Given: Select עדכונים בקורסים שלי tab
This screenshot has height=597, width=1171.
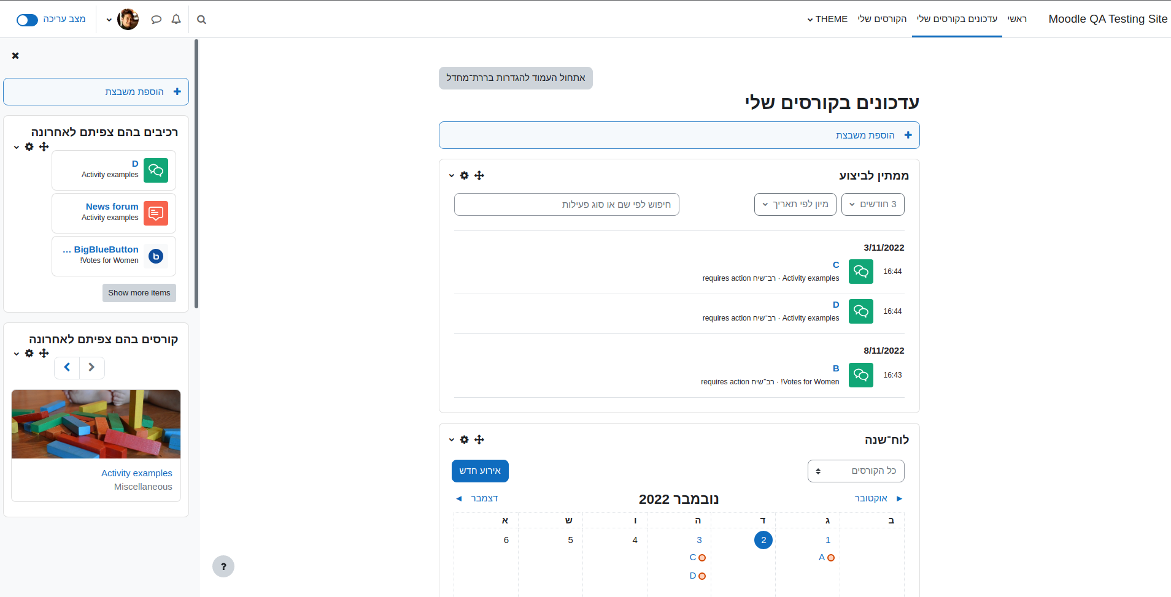Looking at the screenshot, I should pyautogui.click(x=957, y=19).
